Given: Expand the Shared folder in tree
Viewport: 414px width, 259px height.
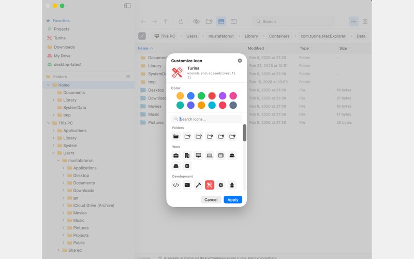Looking at the screenshot, I should click(x=58, y=250).
